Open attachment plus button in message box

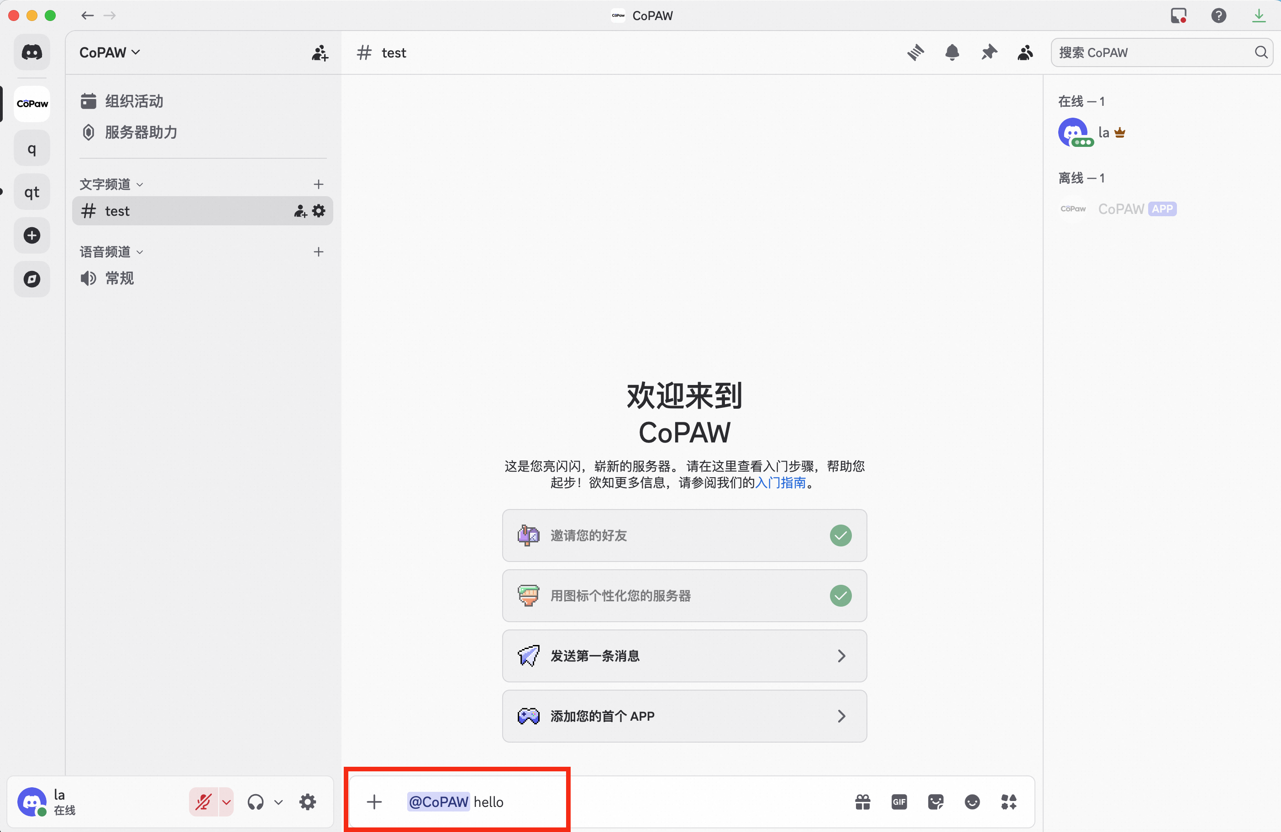click(x=374, y=802)
